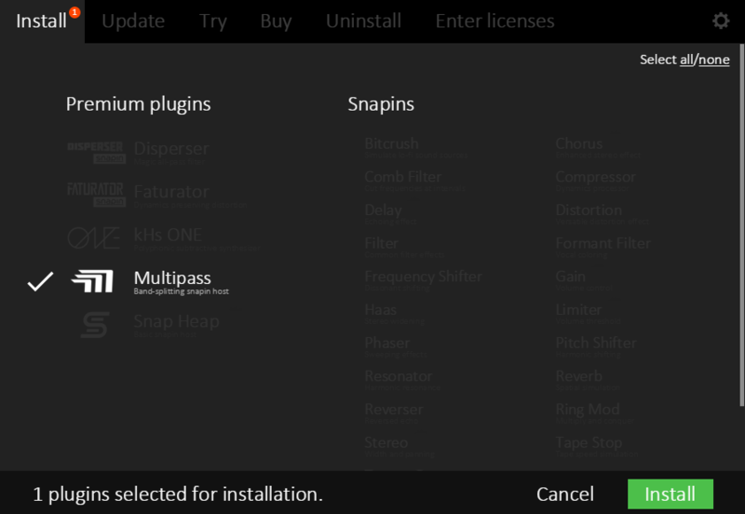This screenshot has height=514, width=745.
Task: Click the Snap Heap plugin logo
Action: [x=95, y=323]
